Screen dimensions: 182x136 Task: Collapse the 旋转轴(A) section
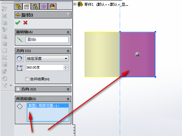tap(68, 32)
